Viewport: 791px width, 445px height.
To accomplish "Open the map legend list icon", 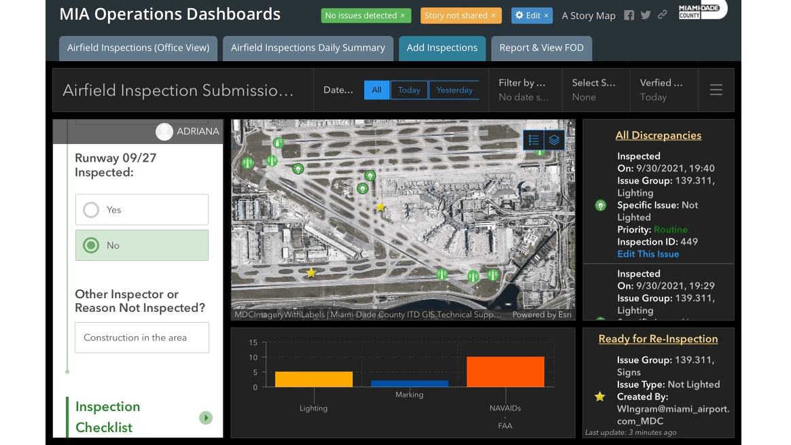I will click(x=533, y=140).
